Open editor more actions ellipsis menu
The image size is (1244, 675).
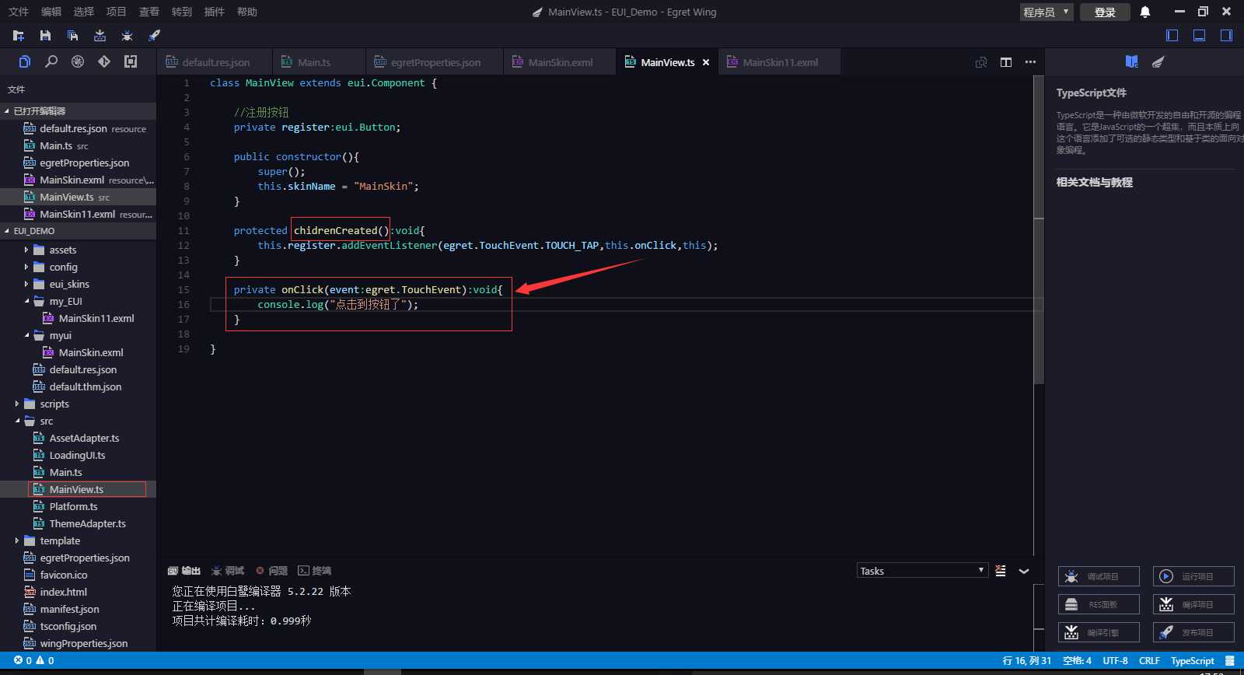pos(1030,62)
